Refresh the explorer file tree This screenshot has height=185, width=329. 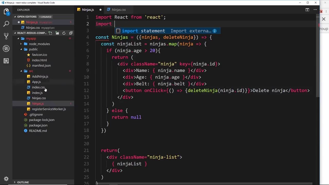64,33
